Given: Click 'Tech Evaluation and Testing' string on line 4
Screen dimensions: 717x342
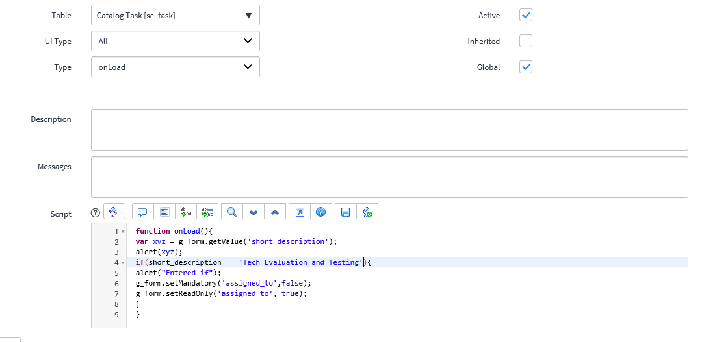Looking at the screenshot, I should tap(301, 262).
